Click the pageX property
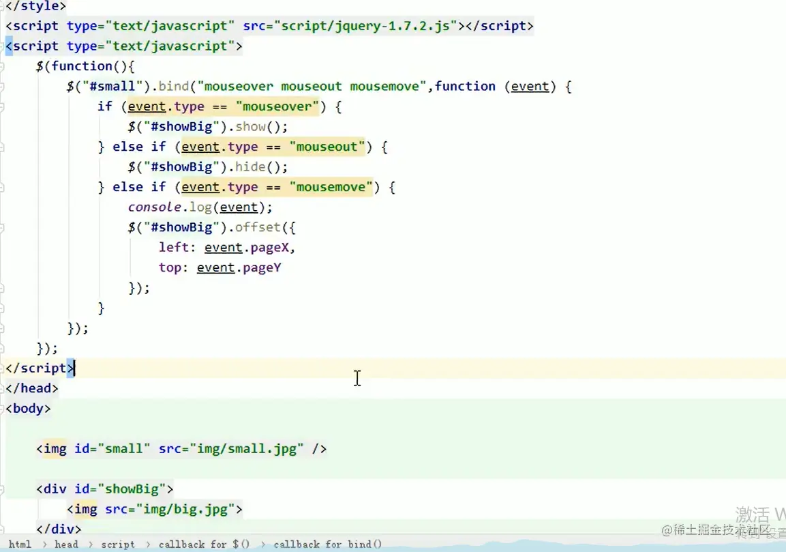 click(x=269, y=248)
